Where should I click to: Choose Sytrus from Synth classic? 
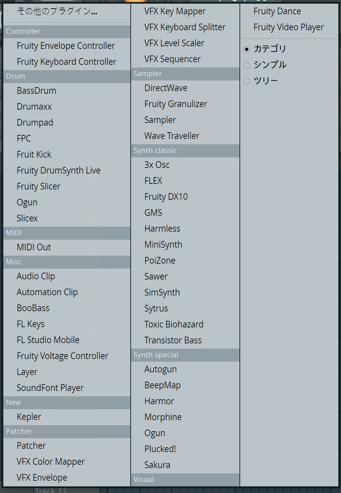[x=156, y=308]
